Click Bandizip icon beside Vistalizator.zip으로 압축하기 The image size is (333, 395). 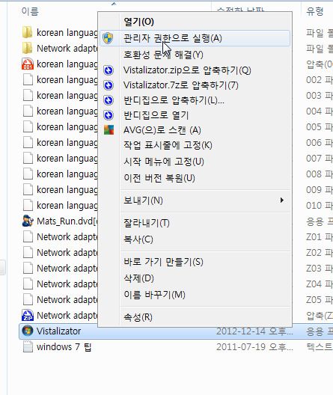click(109, 70)
